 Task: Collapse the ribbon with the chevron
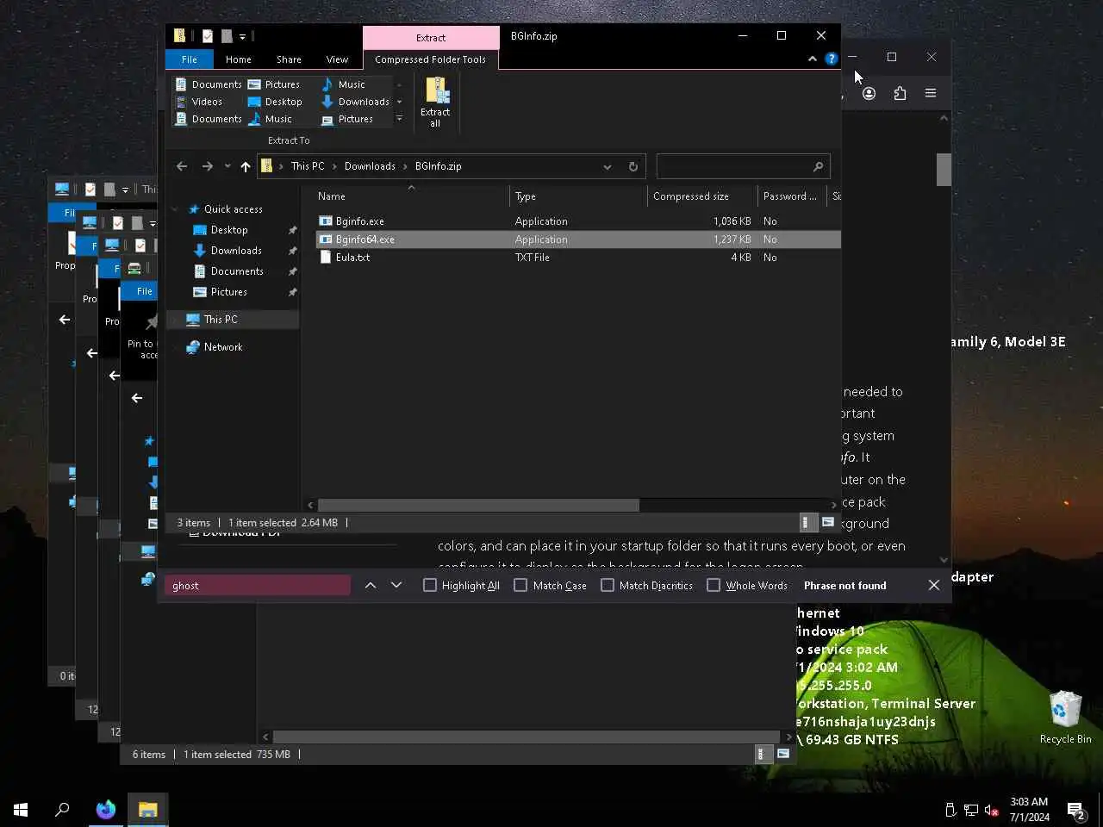coord(812,59)
